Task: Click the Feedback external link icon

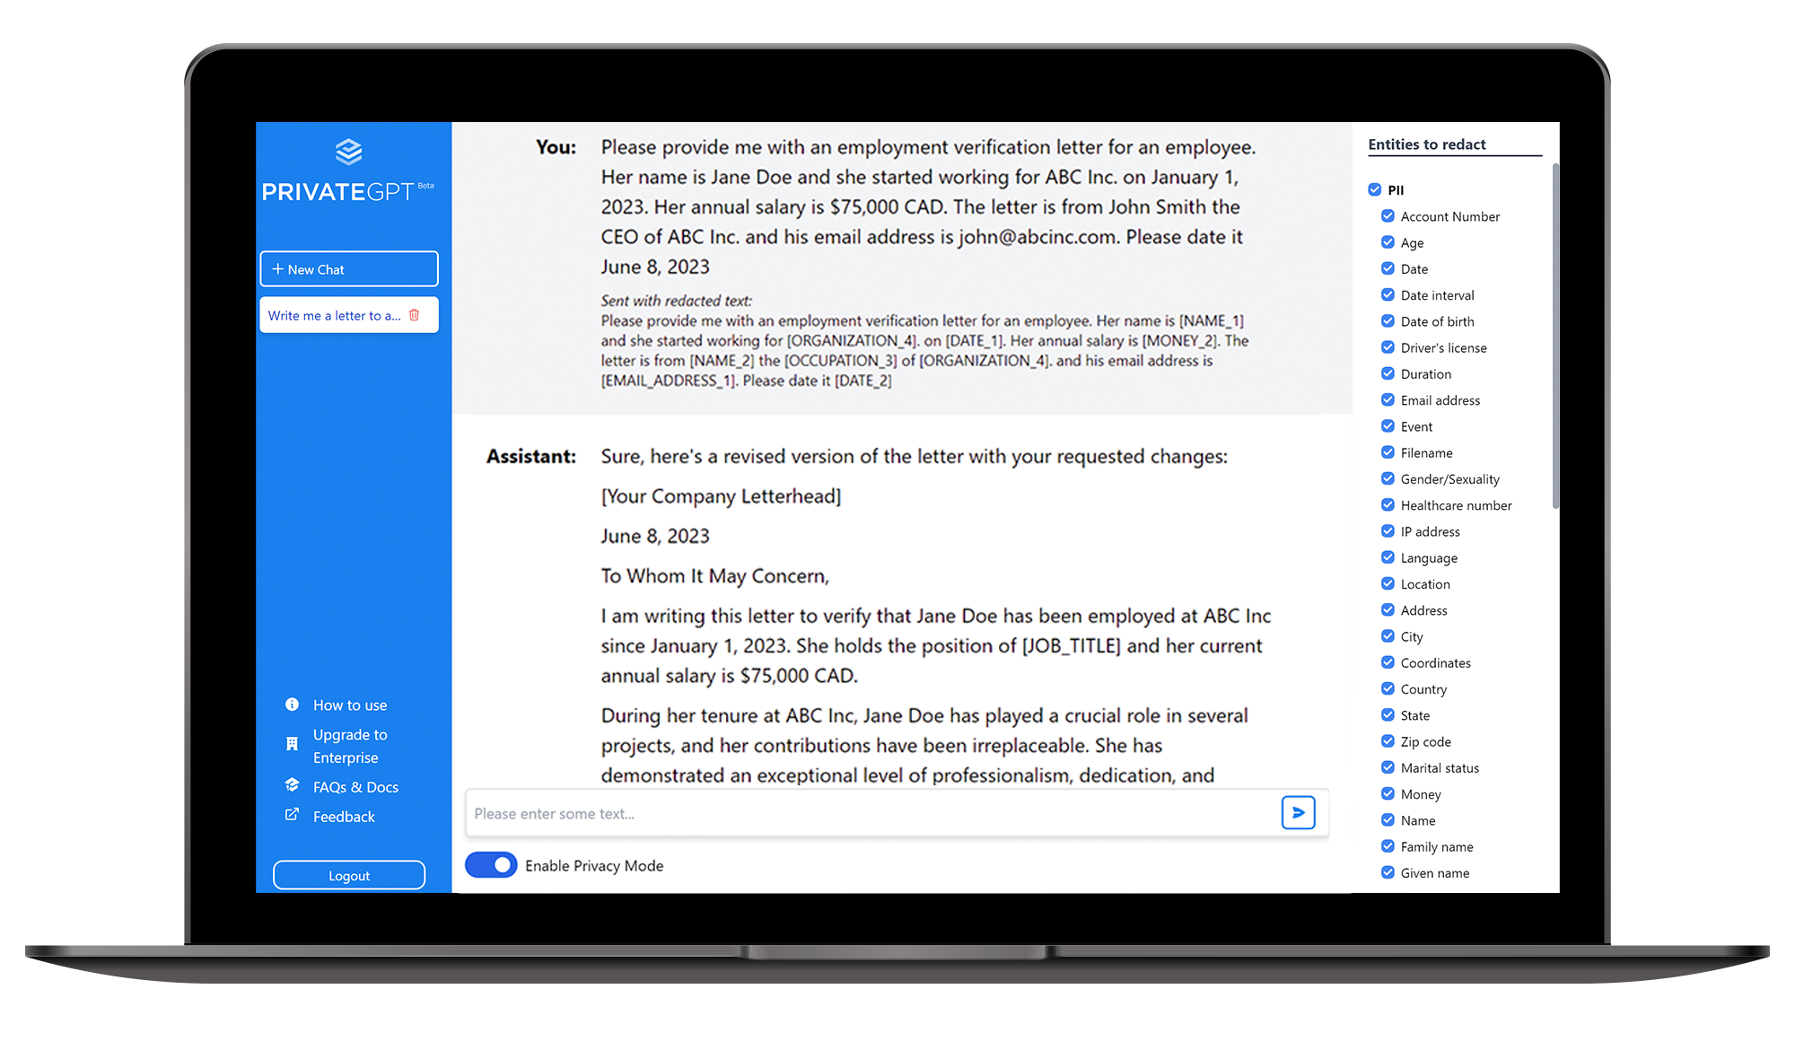Action: 291,816
